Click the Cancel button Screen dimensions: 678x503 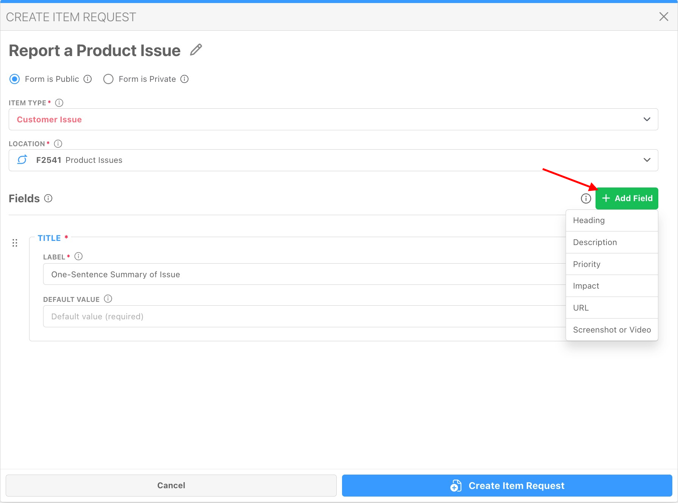pos(171,485)
